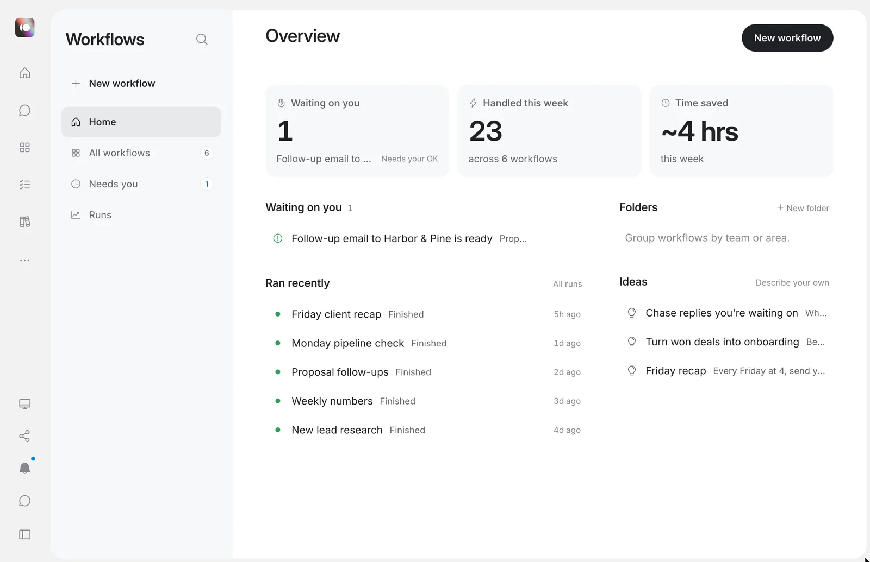The height and width of the screenshot is (562, 870).
Task: Open Needs you in the sidebar
Action: 141,184
